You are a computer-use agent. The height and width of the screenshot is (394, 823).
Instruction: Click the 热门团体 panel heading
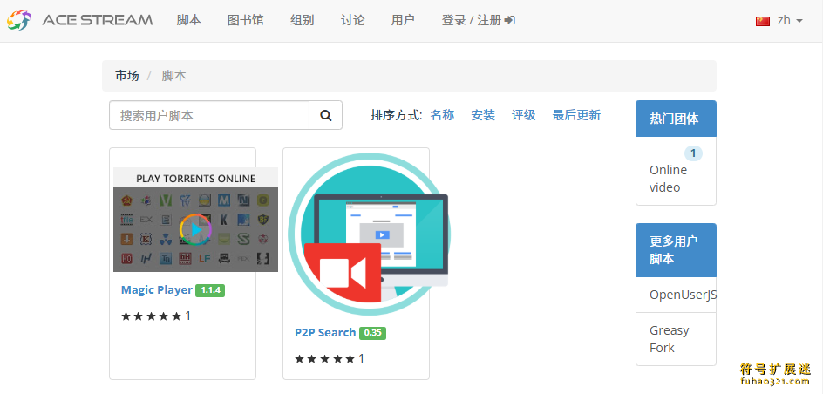[x=676, y=119]
